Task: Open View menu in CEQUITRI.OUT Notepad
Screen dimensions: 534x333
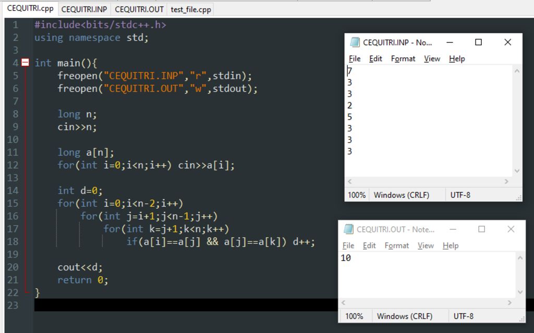Action: [x=426, y=245]
